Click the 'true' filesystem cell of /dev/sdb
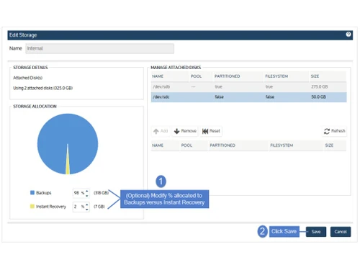360x270 pixels. click(x=269, y=87)
